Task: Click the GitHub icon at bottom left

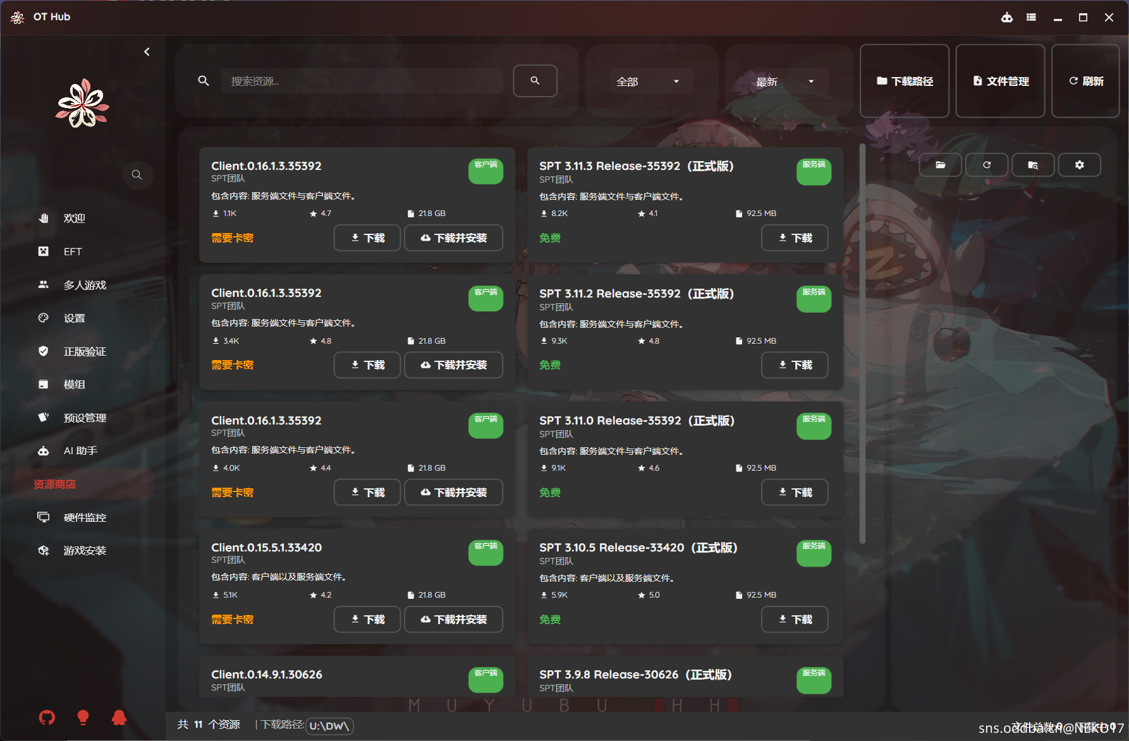Action: tap(47, 718)
